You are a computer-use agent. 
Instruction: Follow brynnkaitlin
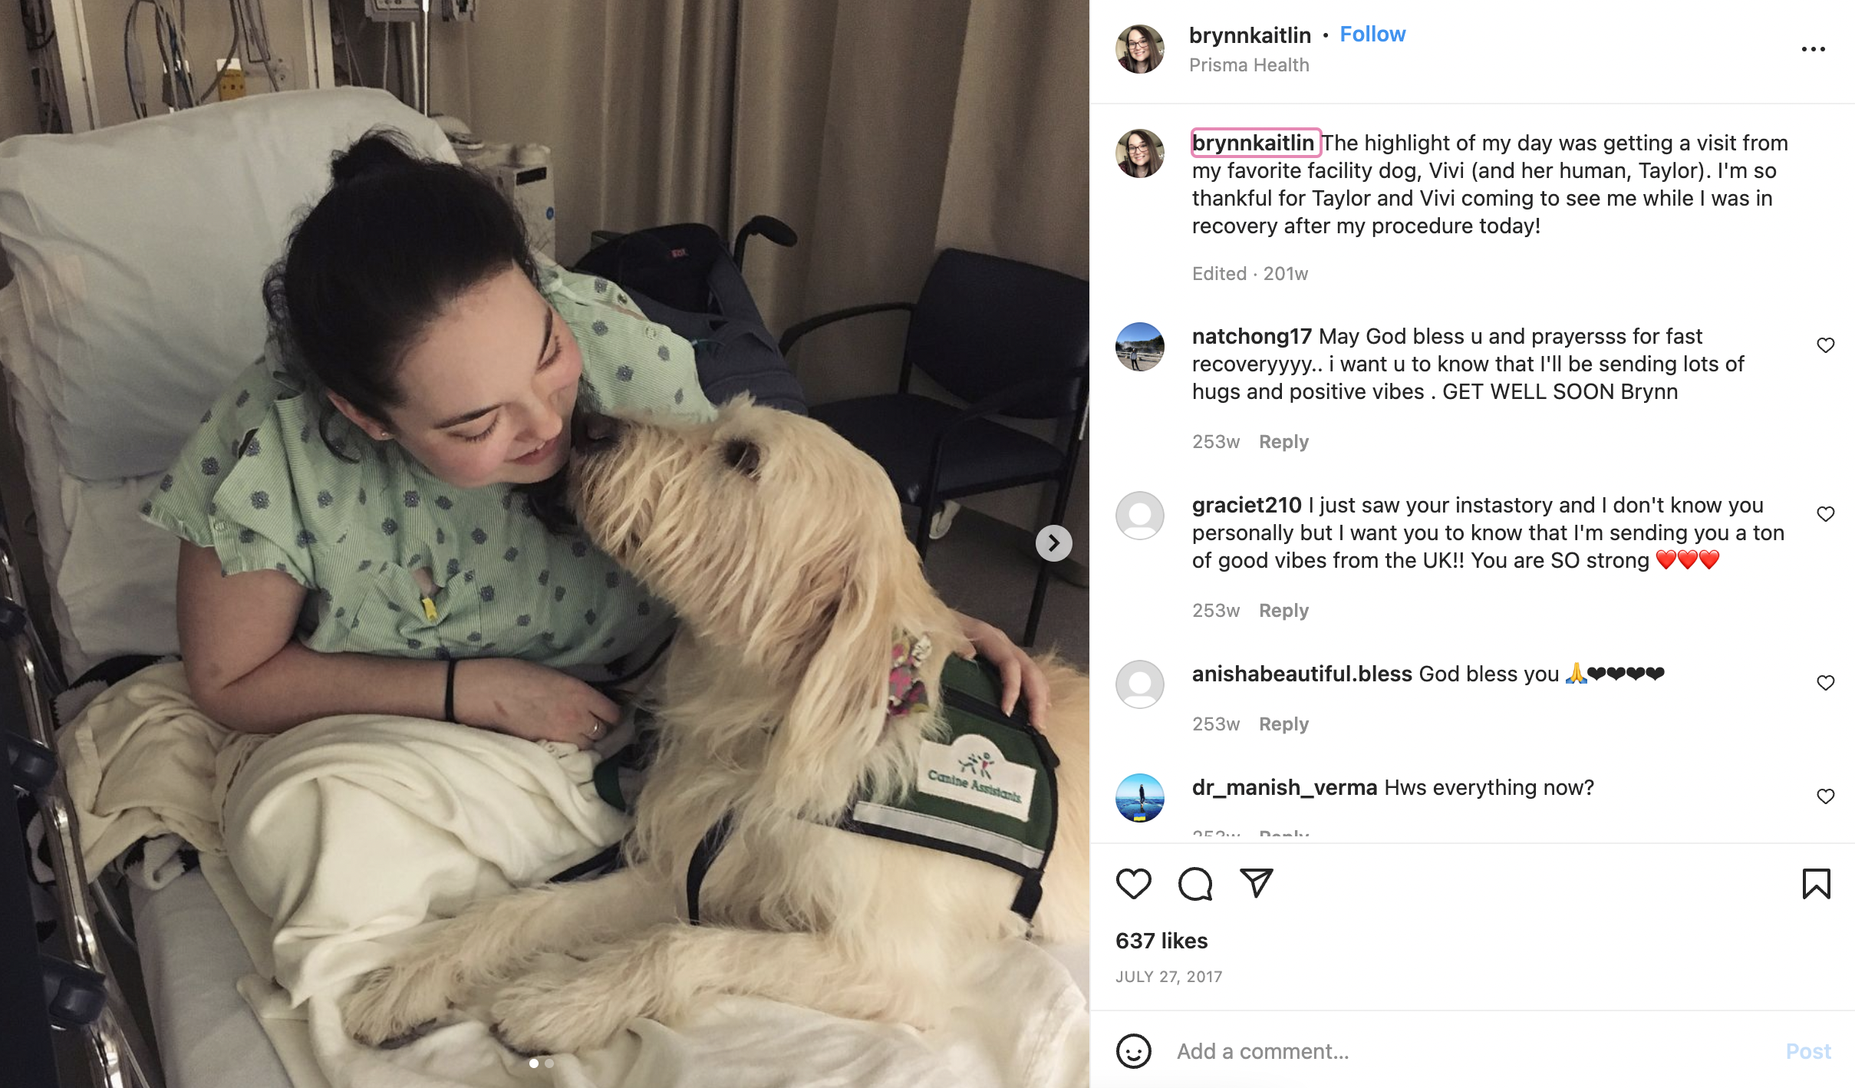coord(1372,35)
